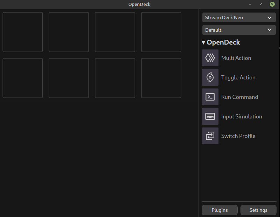Maximize the OpenDeck window
The height and width of the screenshot is (217, 280).
pyautogui.click(x=261, y=4)
